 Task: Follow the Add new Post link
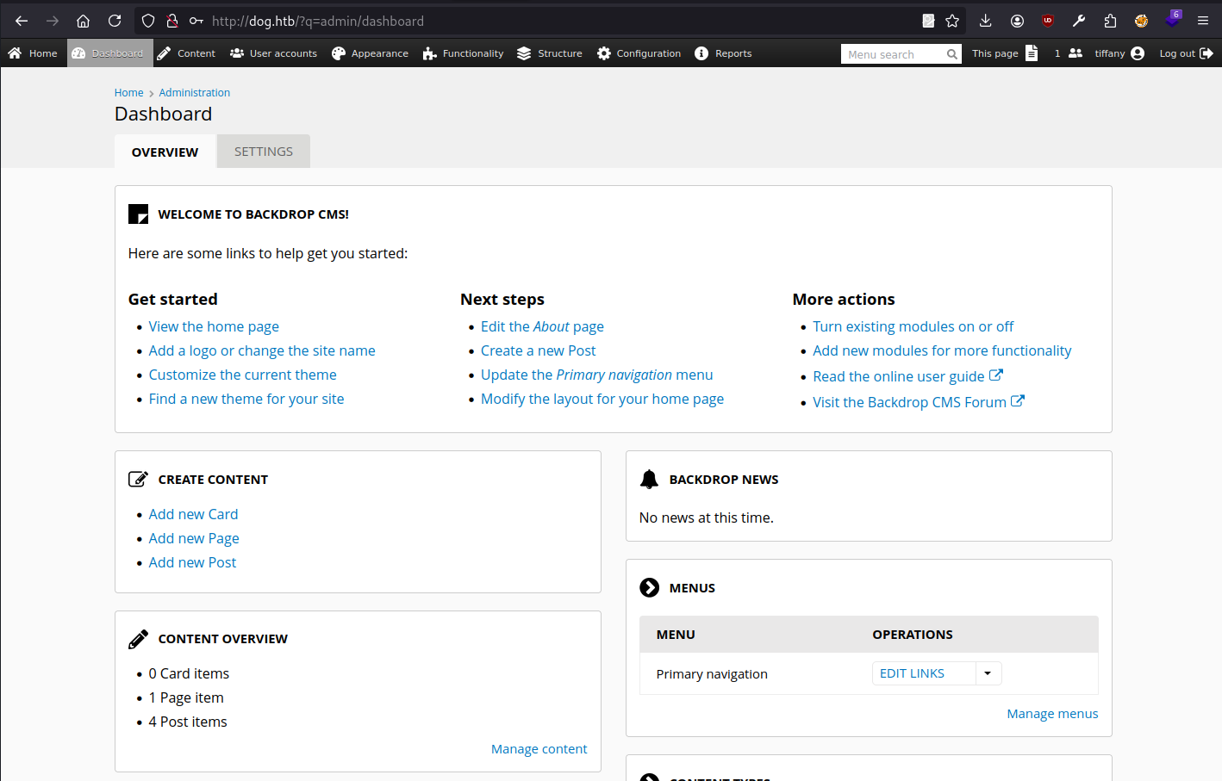192,562
